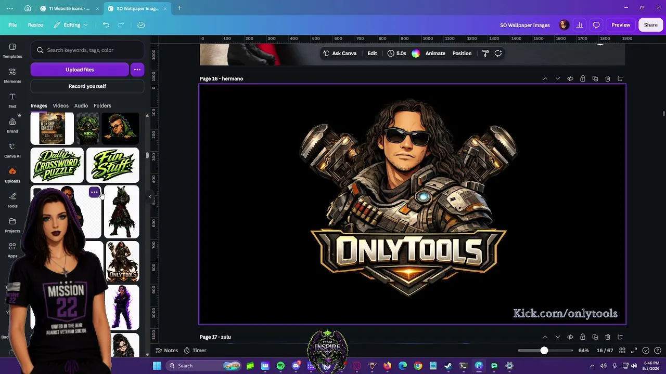Image resolution: width=666 pixels, height=374 pixels.
Task: Check cloud save status
Action: [141, 25]
